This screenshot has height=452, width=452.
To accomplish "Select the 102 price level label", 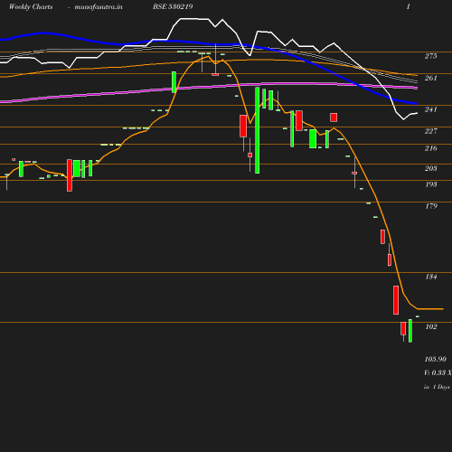I will 430,326.
